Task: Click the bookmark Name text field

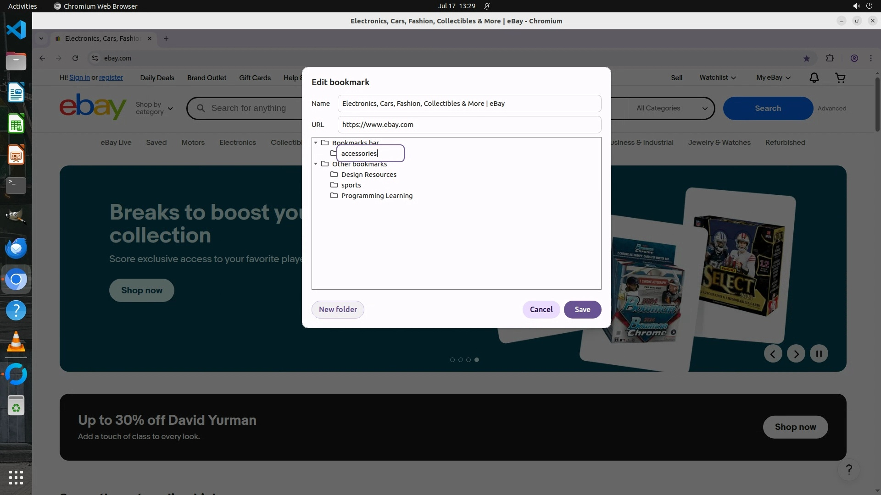Action: click(x=469, y=104)
